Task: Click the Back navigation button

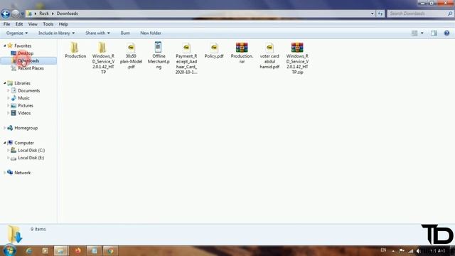Action: point(5,14)
